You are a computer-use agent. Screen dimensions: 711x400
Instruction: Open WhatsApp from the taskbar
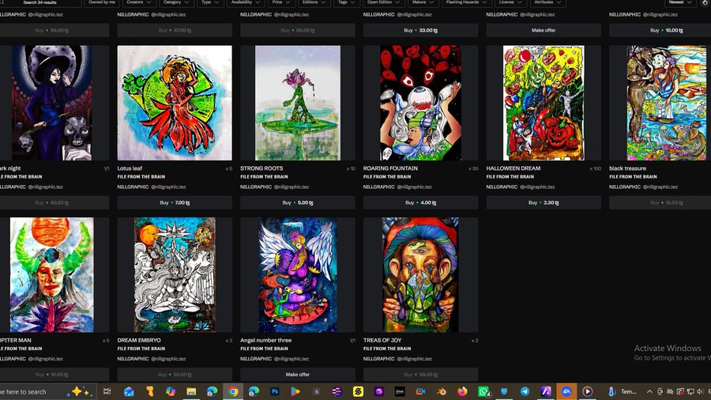(x=483, y=391)
